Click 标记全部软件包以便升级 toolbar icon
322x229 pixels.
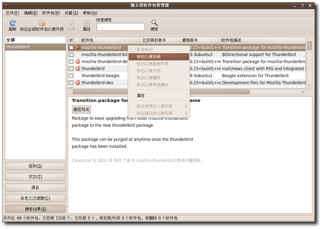(42, 23)
